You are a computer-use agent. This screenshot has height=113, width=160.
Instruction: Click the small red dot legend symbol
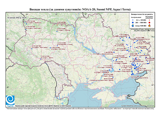click(149, 20)
